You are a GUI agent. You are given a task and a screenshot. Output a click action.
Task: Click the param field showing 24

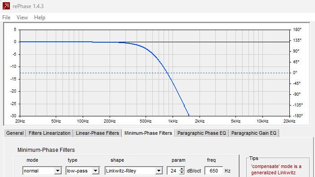(173, 171)
